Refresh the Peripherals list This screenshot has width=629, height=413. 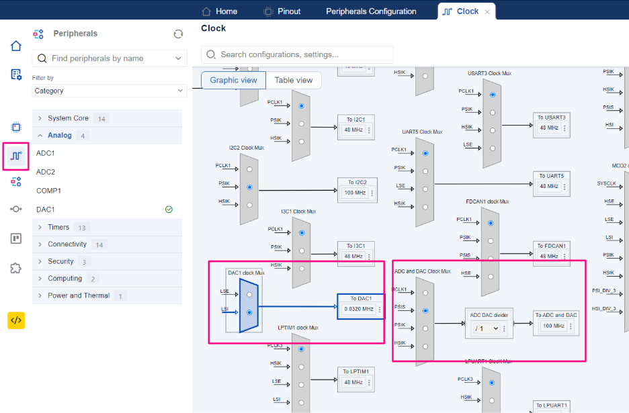[x=178, y=34]
